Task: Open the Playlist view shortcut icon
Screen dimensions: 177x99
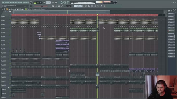Action: pos(86,6)
